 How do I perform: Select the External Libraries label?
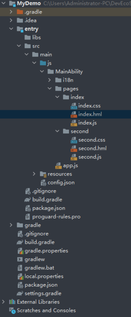[x=38, y=302]
